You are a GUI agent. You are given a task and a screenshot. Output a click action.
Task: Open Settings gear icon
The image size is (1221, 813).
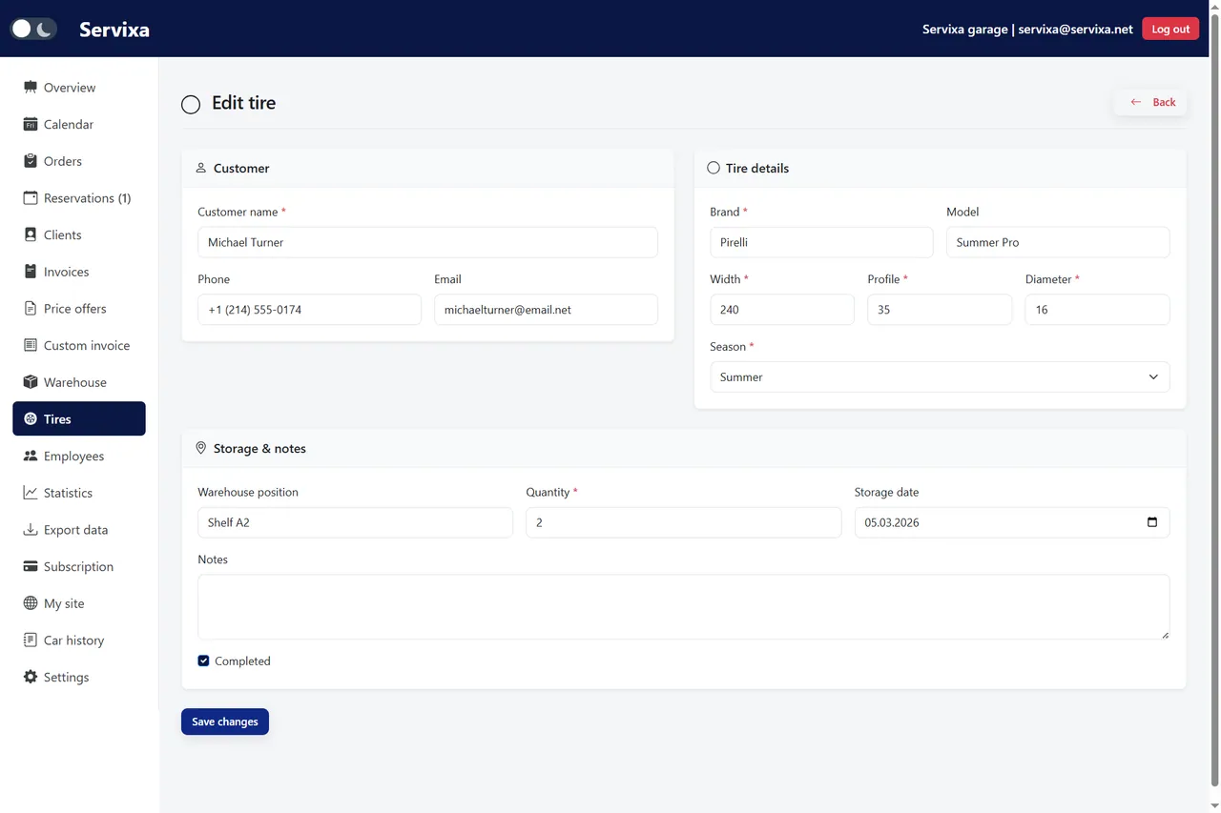[31, 677]
